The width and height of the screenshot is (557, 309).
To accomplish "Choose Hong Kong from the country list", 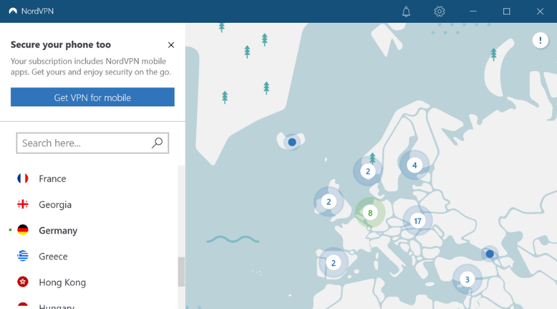I will [x=62, y=282].
